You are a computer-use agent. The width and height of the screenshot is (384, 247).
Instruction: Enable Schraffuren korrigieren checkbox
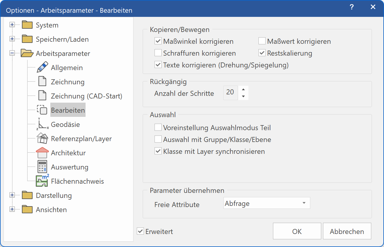point(158,53)
